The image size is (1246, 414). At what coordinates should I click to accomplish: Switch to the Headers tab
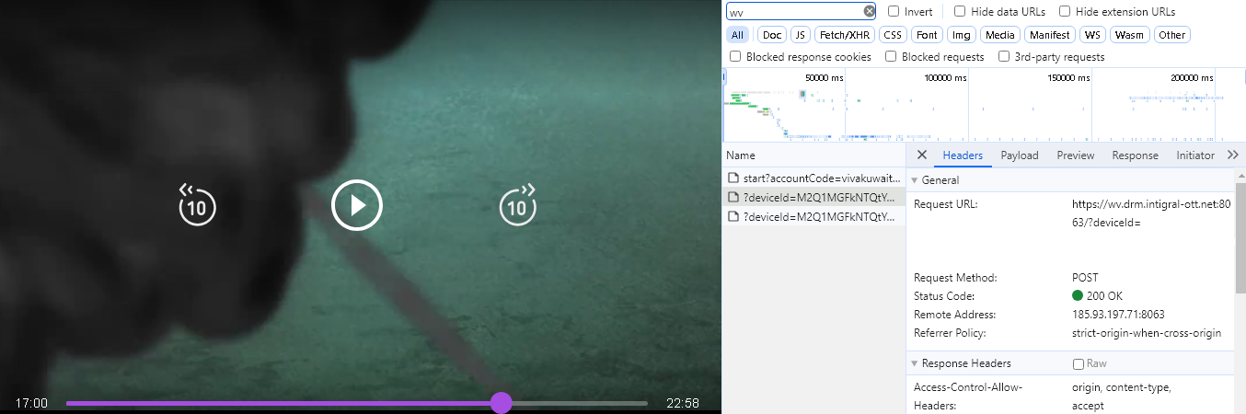coord(963,155)
